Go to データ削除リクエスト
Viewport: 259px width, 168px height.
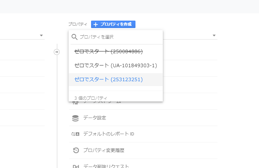[x=106, y=166]
